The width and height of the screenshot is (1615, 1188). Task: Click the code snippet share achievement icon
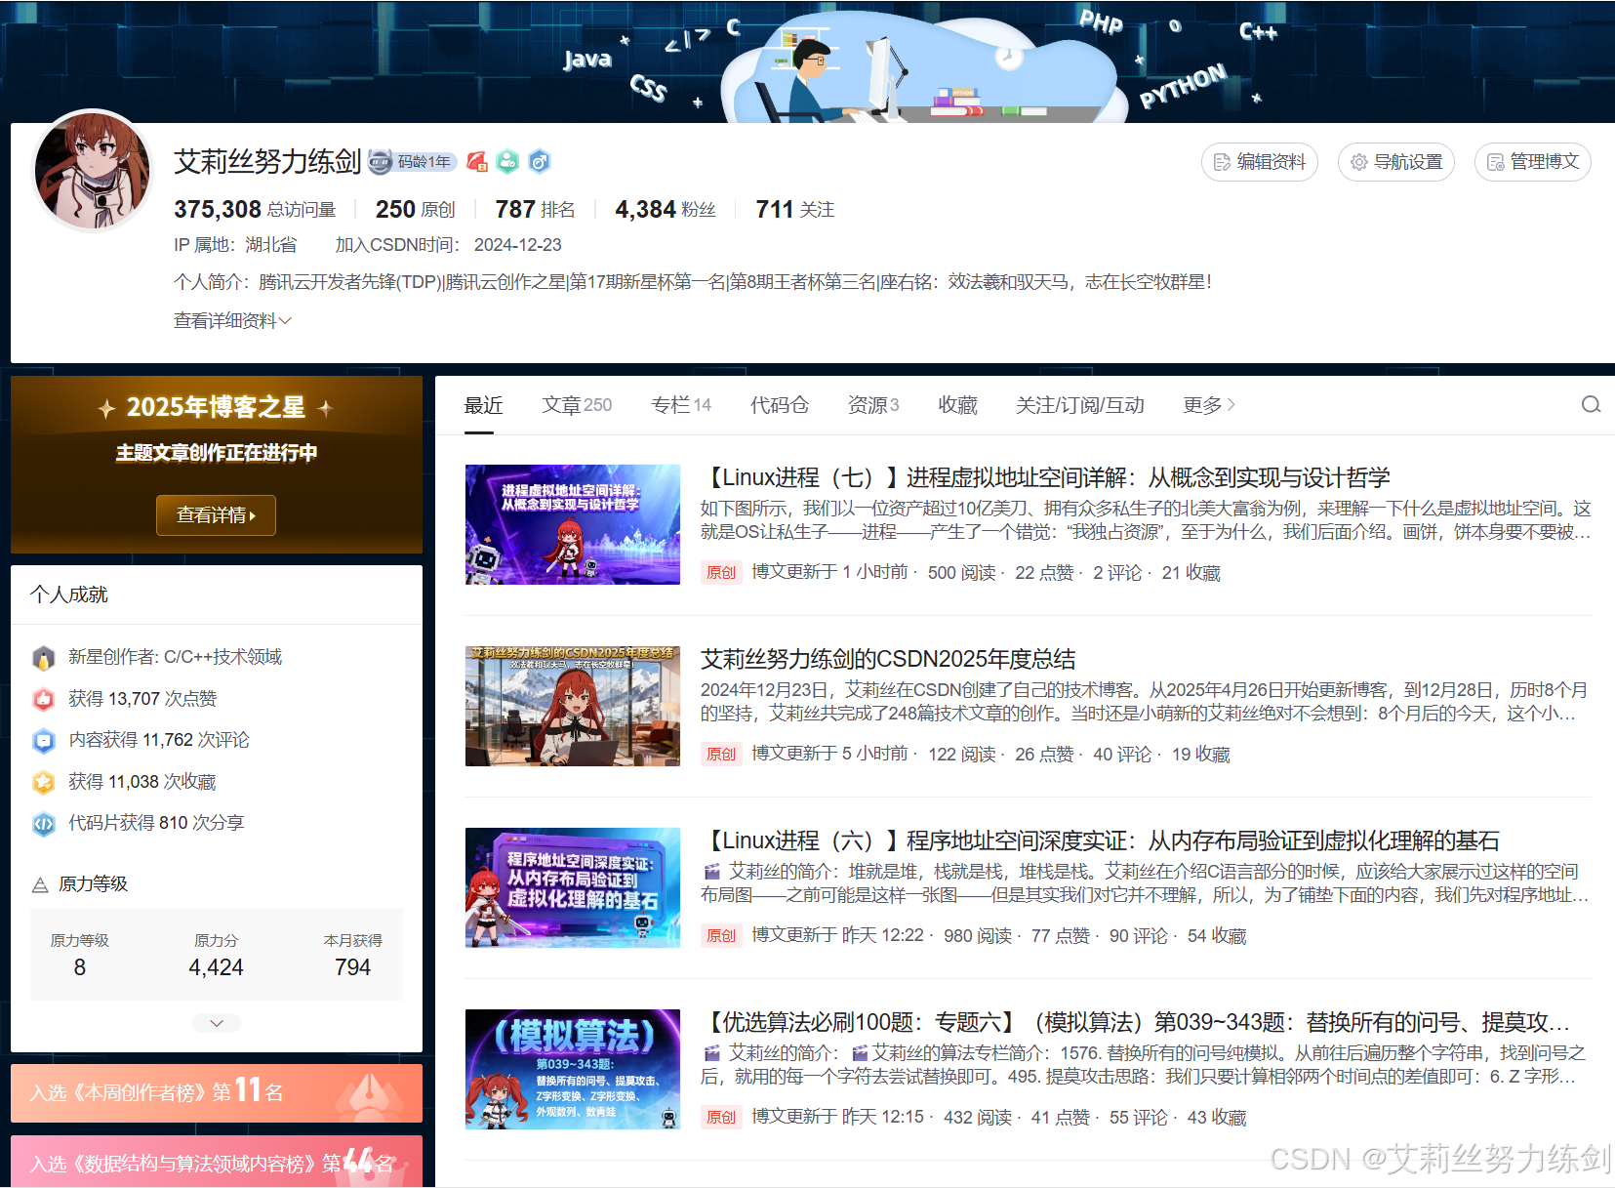coord(44,824)
